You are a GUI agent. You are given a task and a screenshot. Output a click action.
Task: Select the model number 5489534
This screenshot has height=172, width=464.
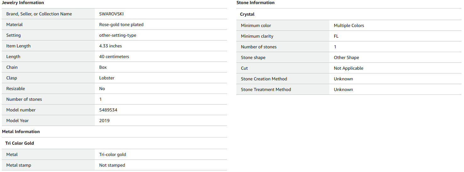(x=108, y=110)
